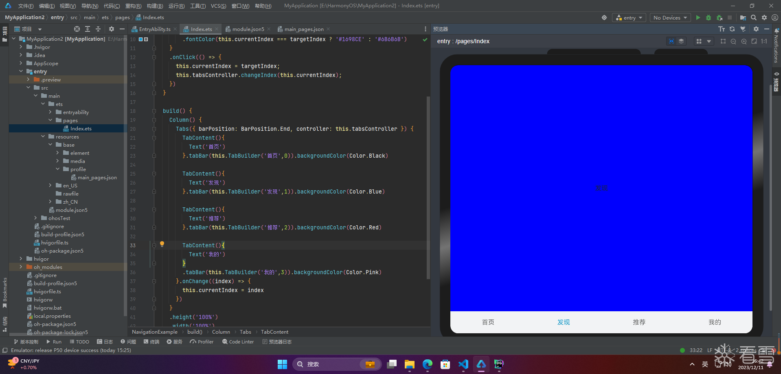Collapse the entry folder in tree
This screenshot has height=374, width=781.
point(21,71)
